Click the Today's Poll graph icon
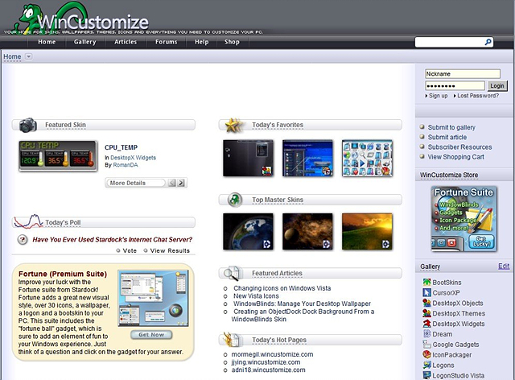This screenshot has width=515, height=380. click(28, 221)
